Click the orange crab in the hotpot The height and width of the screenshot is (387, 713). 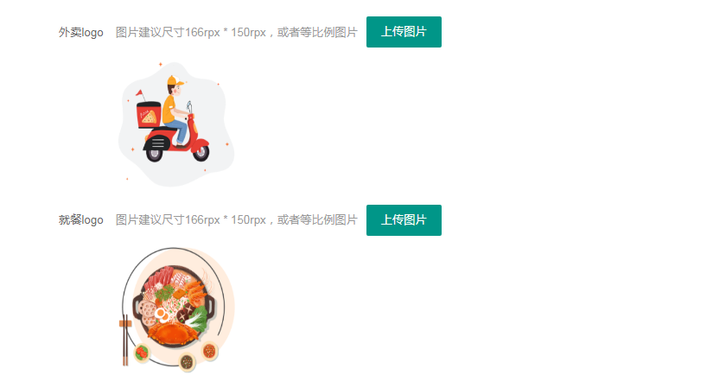(x=175, y=334)
